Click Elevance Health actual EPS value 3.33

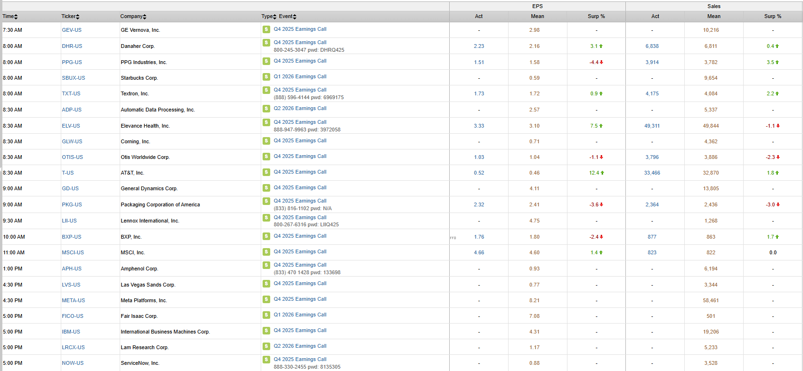tap(479, 126)
